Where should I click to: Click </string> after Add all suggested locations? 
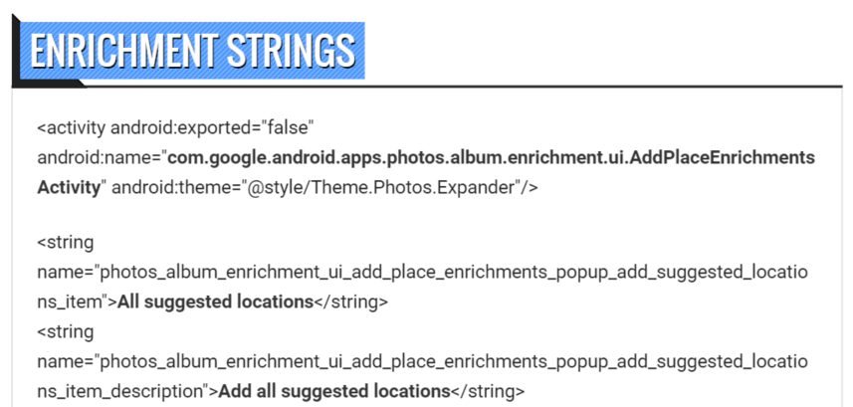(x=487, y=388)
